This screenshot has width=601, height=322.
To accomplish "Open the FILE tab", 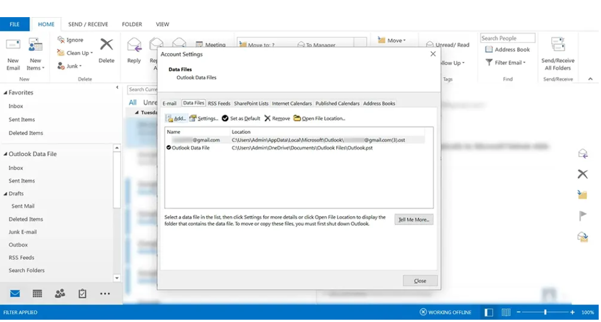I will pos(15,24).
